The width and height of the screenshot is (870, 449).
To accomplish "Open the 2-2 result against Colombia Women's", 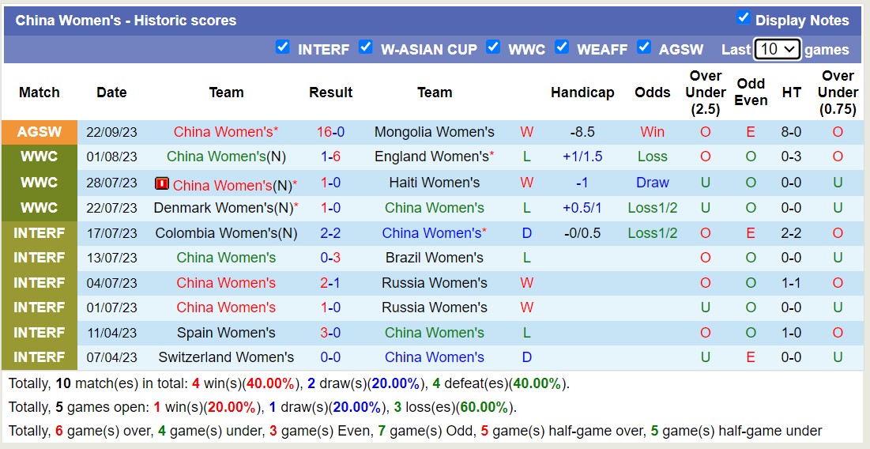I will [330, 233].
